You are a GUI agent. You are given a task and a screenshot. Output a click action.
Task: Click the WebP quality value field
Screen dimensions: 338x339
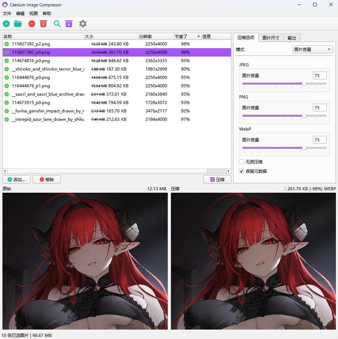tap(319, 140)
